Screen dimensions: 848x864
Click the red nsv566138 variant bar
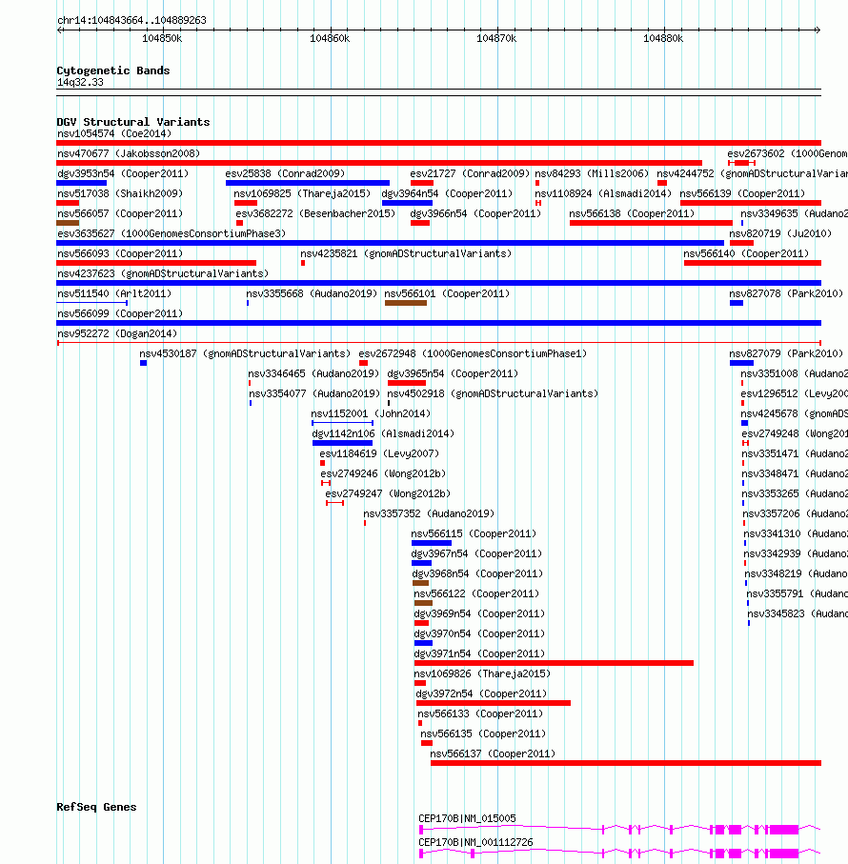(x=651, y=223)
